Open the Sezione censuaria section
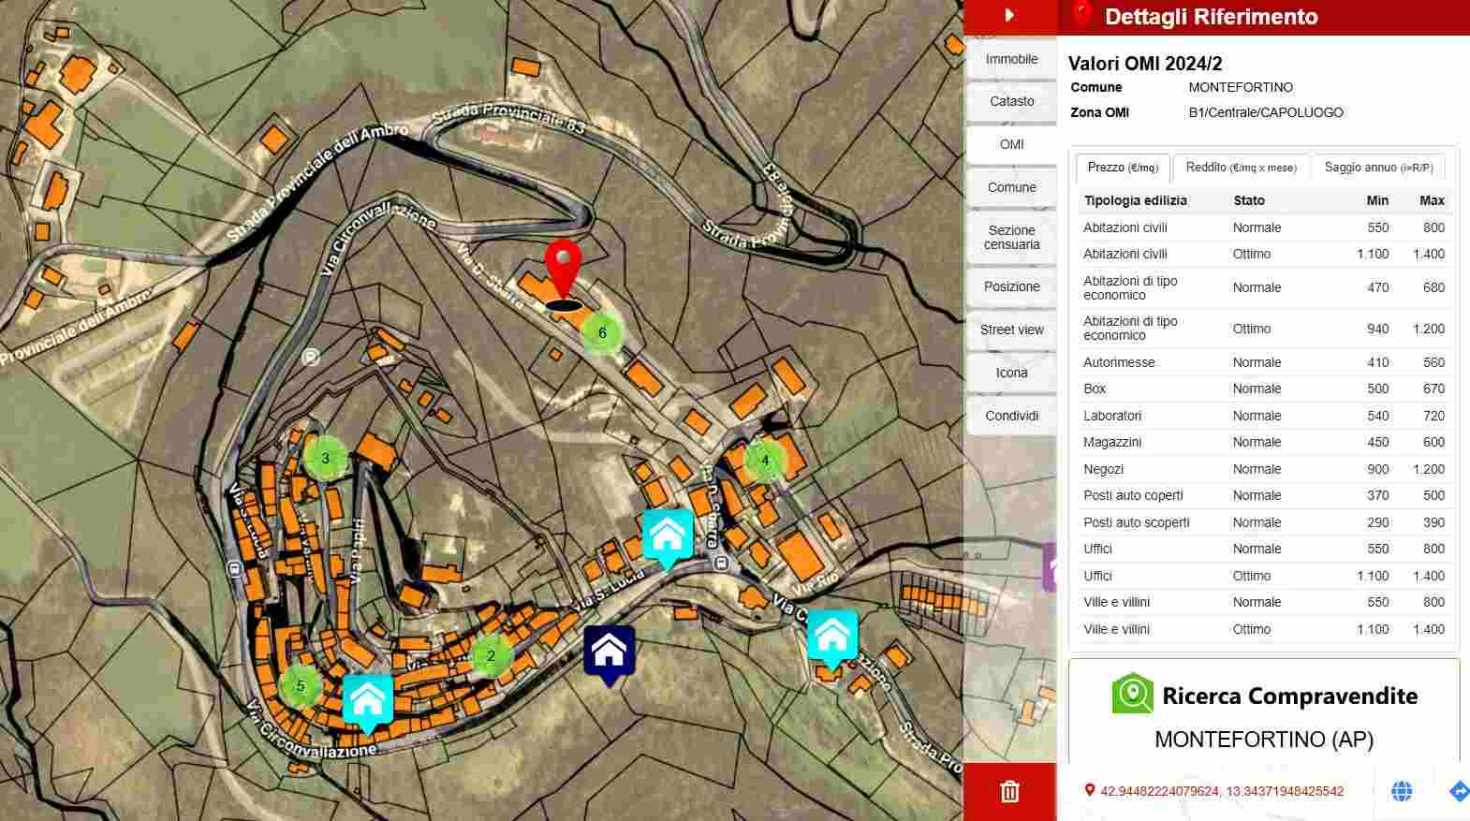 pos(1011,237)
